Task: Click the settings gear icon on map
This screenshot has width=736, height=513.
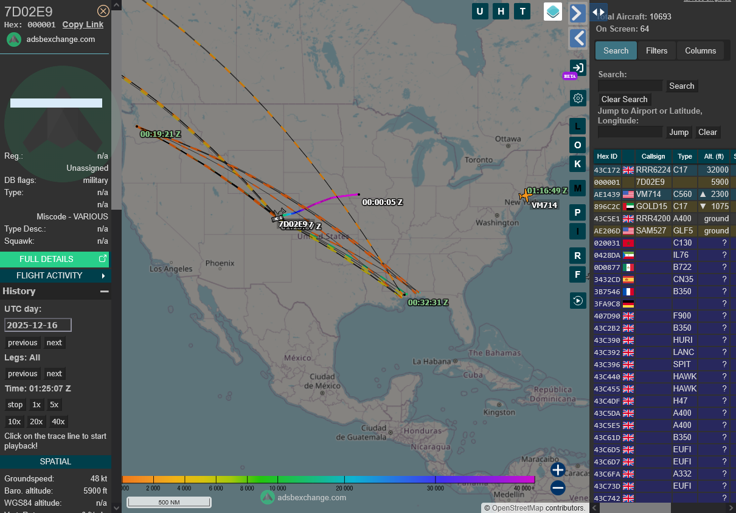Action: point(578,98)
